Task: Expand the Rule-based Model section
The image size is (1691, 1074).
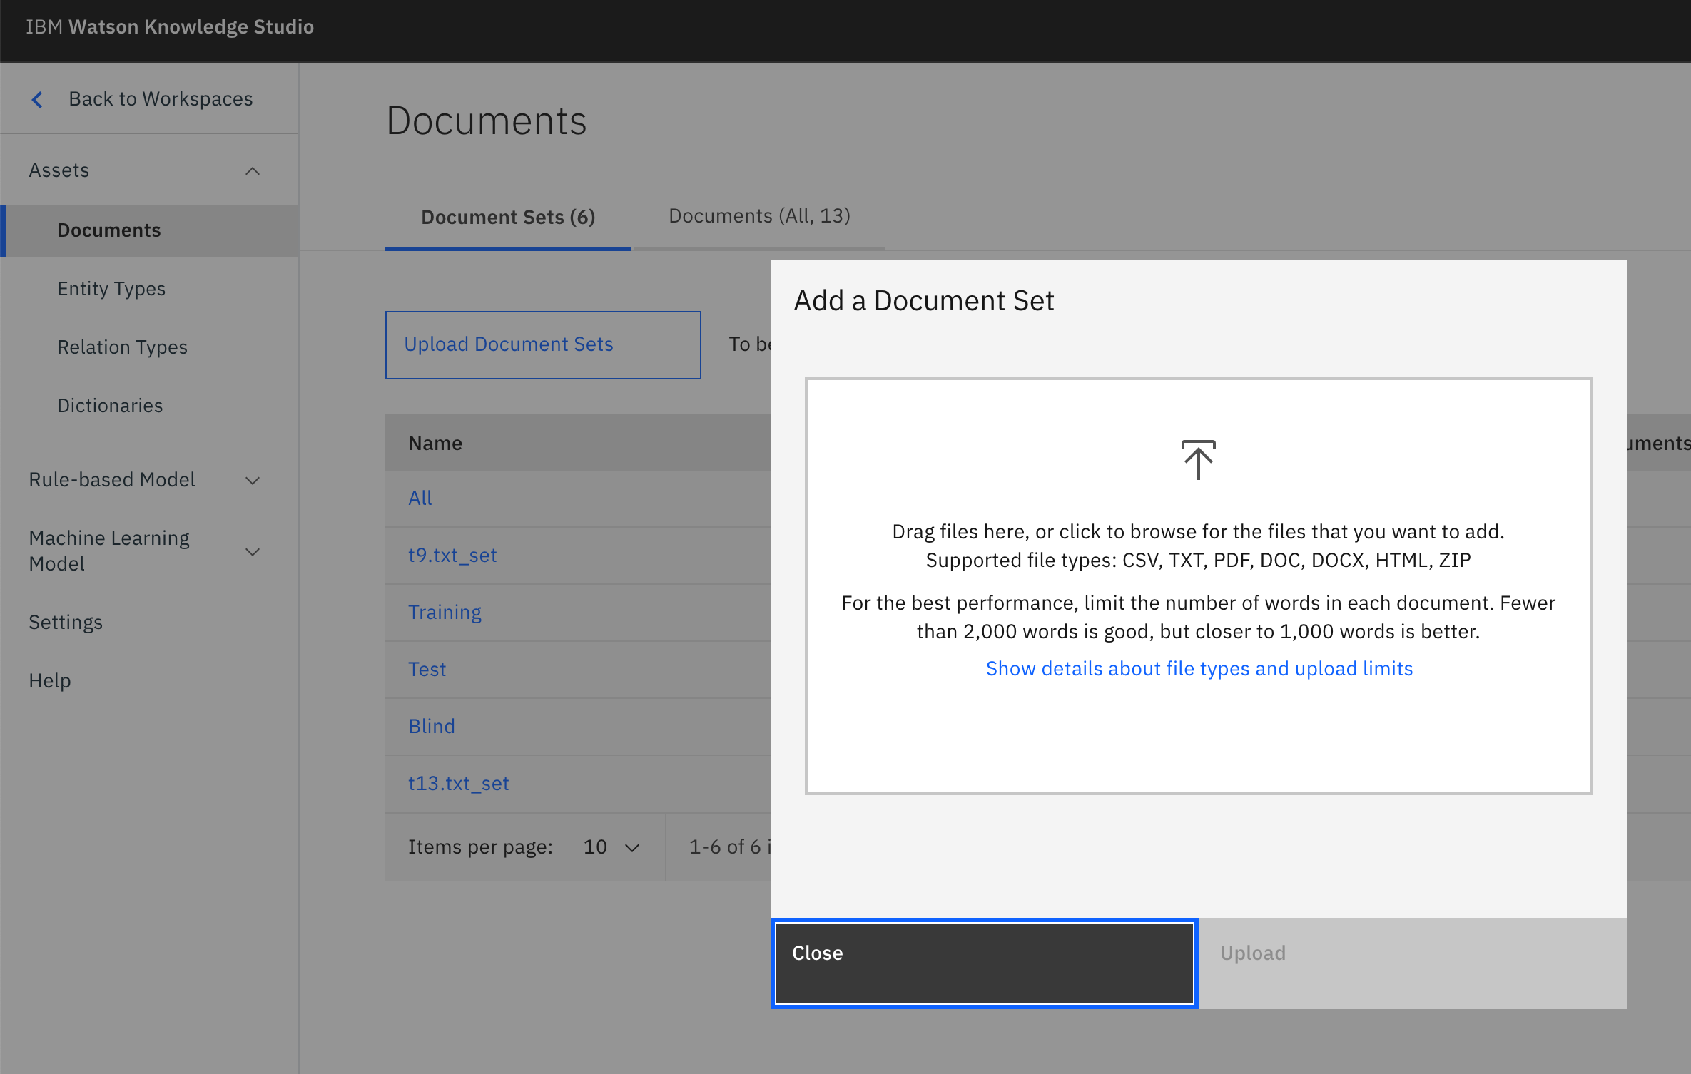Action: click(253, 481)
